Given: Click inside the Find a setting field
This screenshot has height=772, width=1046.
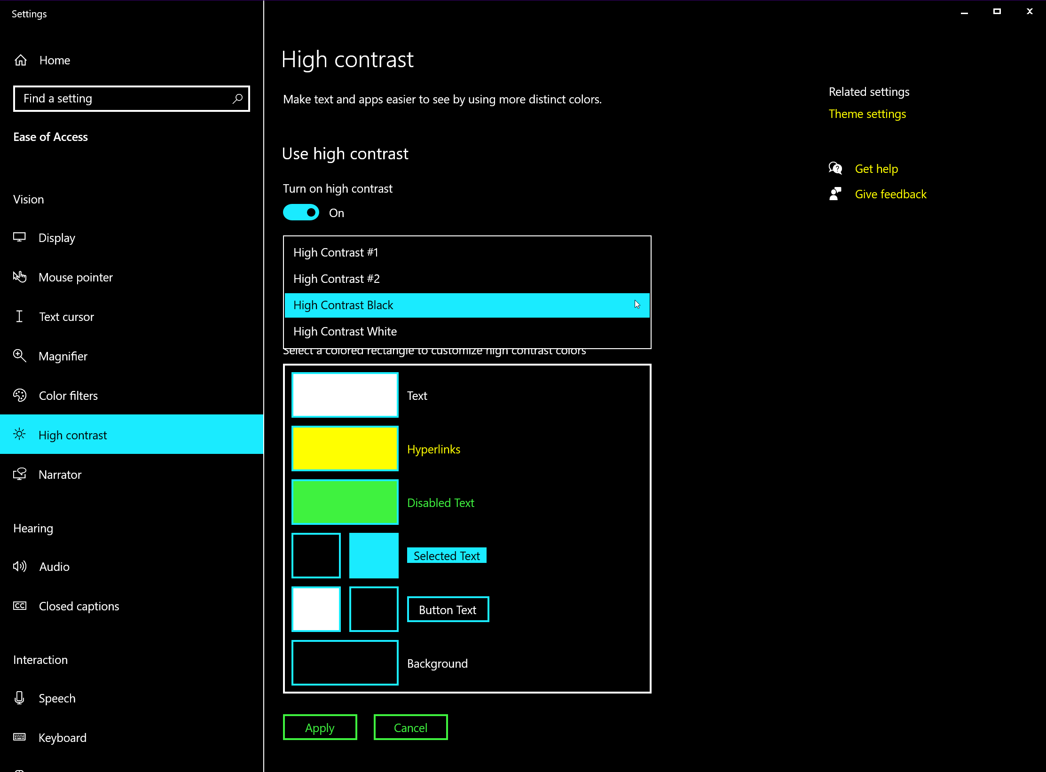Looking at the screenshot, I should click(x=122, y=98).
